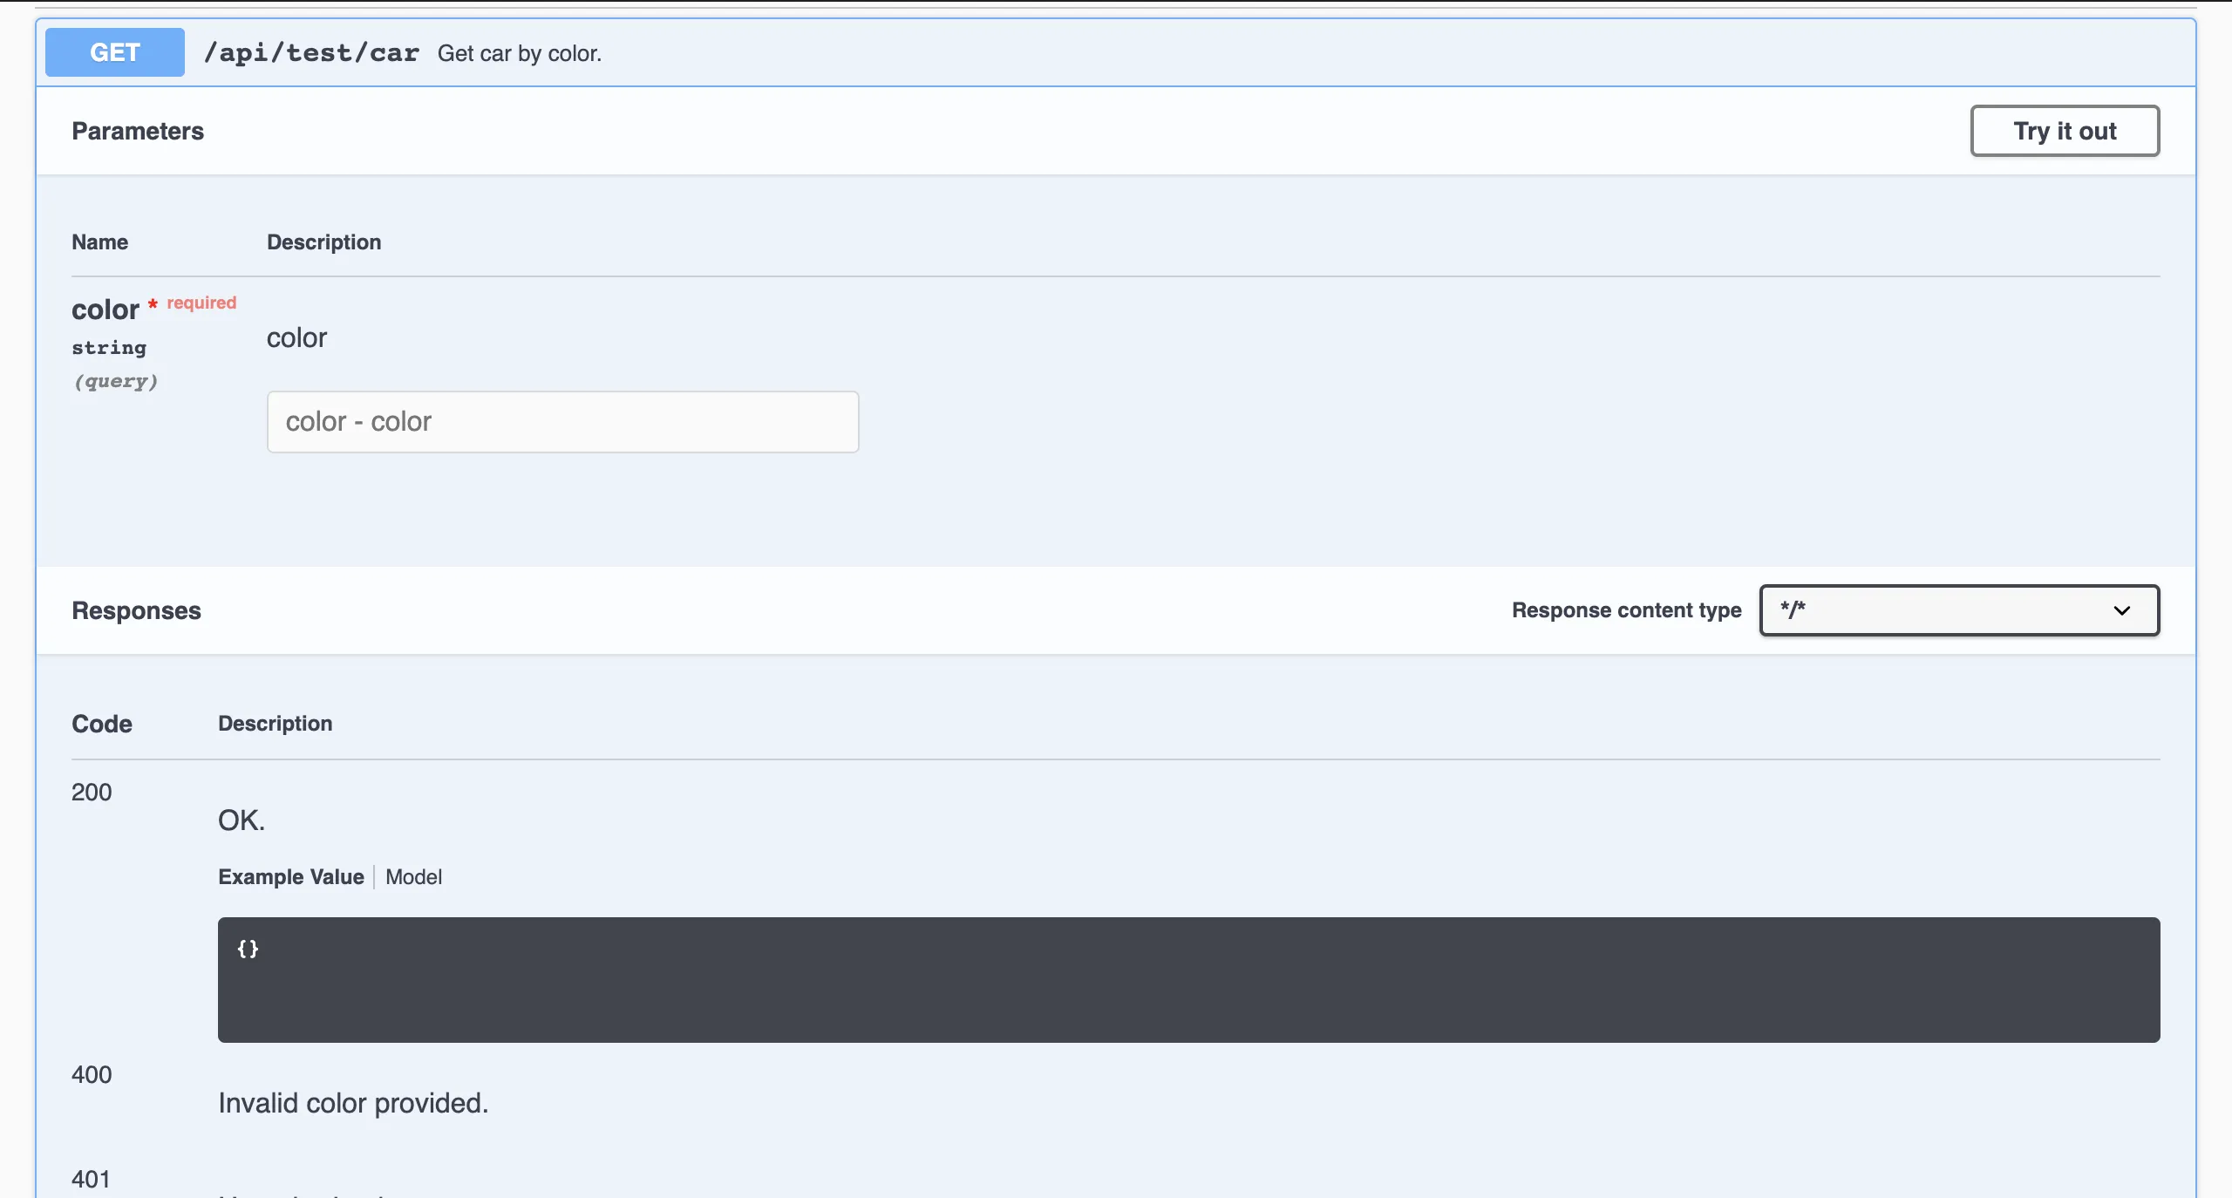2232x1198 pixels.
Task: Collapse the /api/test/car endpoint path
Action: (x=311, y=53)
